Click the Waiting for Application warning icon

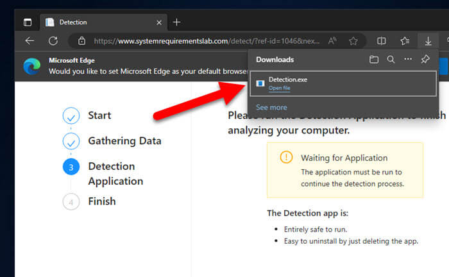point(286,157)
